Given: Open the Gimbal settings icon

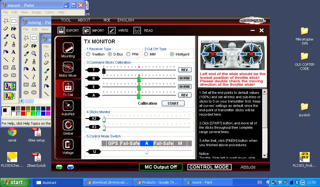Looking at the screenshot, I should (x=68, y=125).
